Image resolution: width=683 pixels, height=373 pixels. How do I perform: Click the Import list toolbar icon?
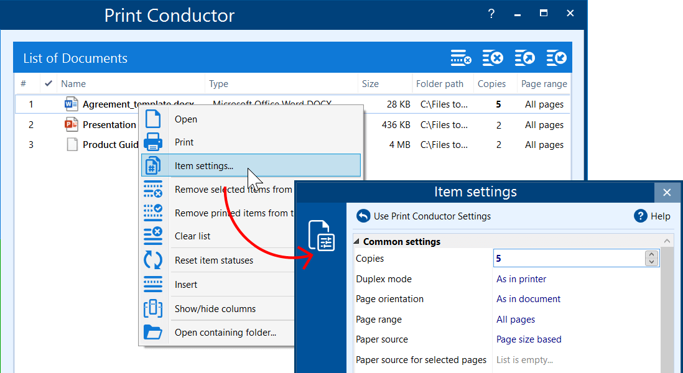pyautogui.click(x=557, y=58)
